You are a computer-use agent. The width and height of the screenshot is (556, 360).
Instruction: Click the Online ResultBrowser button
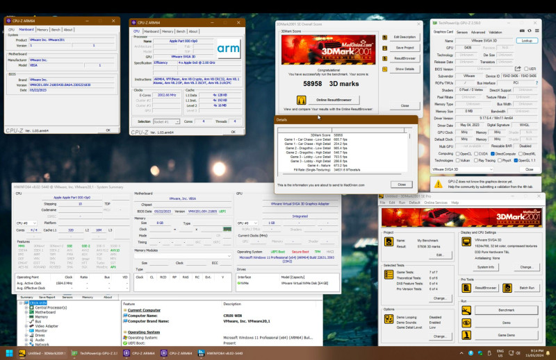tap(334, 100)
